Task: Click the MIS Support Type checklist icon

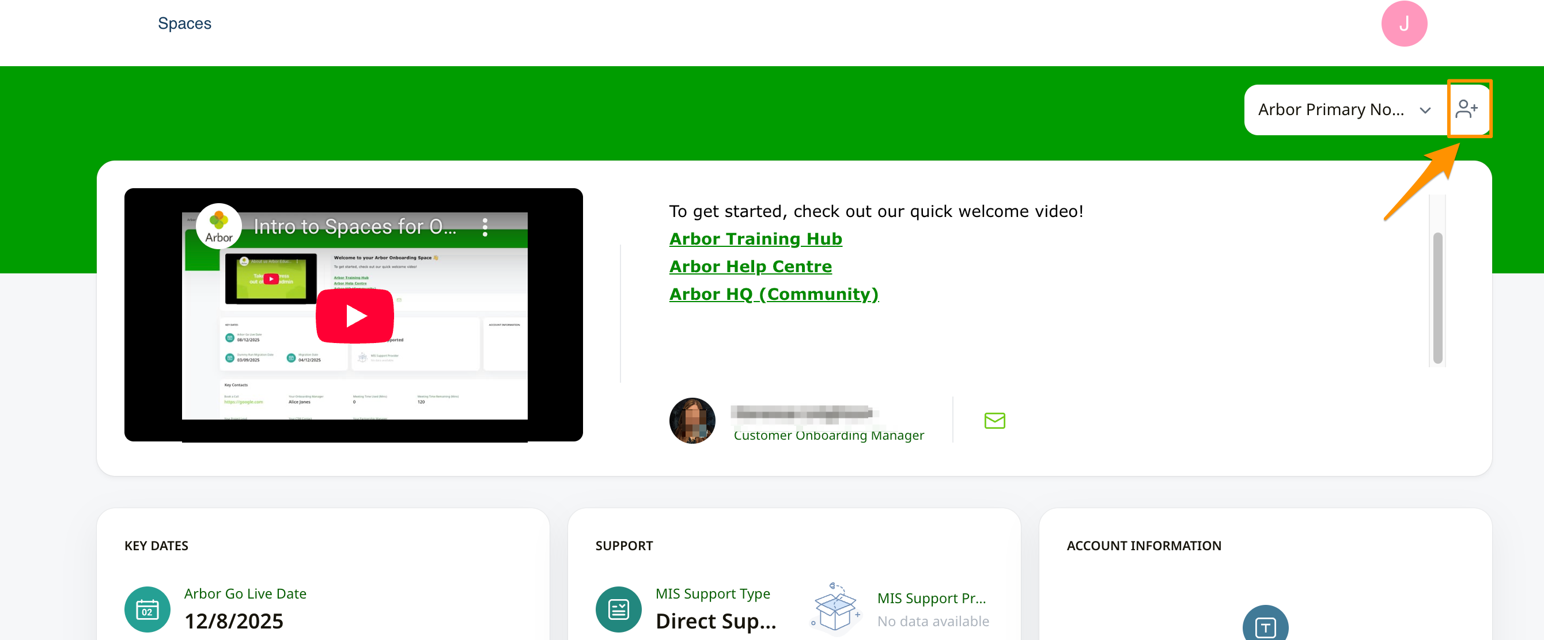Action: [618, 609]
